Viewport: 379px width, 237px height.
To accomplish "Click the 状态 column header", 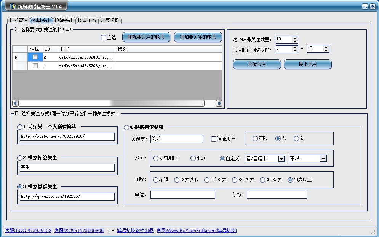I will point(169,49).
